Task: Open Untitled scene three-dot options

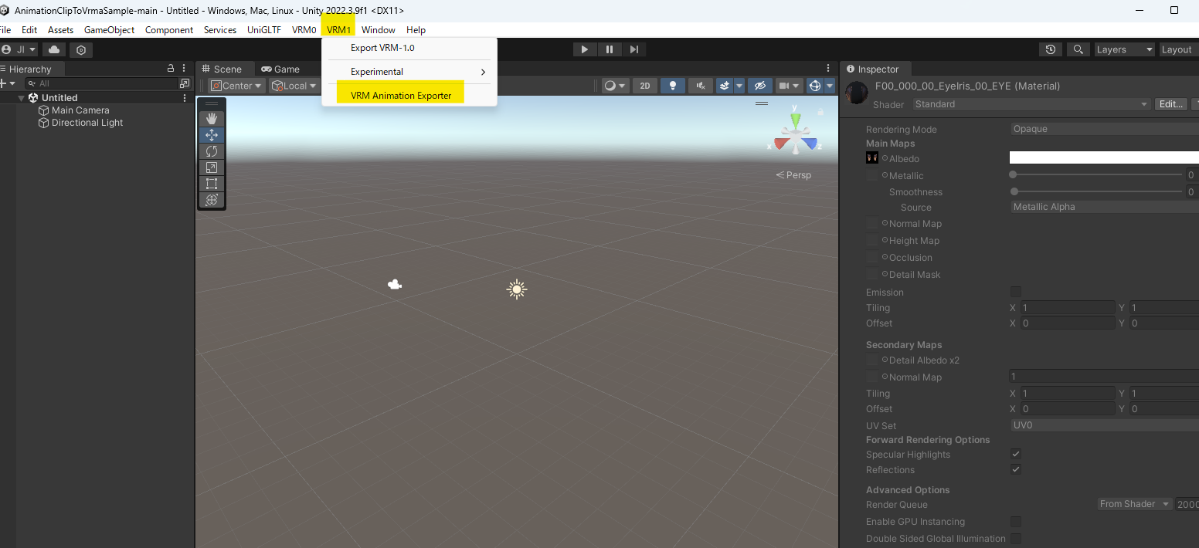Action: pos(184,98)
